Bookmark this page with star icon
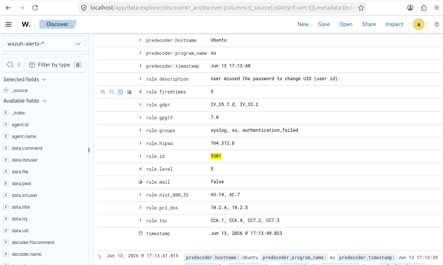The width and height of the screenshot is (443, 265). [x=361, y=8]
